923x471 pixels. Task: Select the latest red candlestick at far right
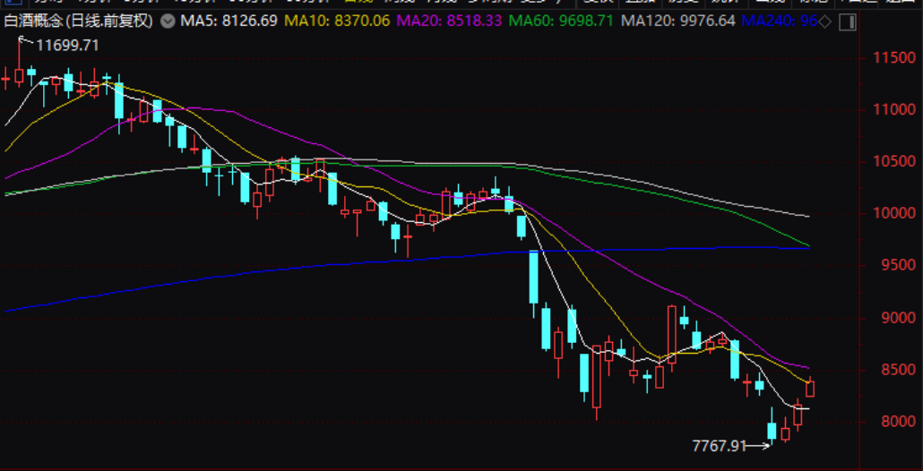pos(810,388)
